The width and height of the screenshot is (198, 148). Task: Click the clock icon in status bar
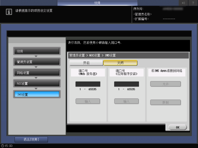[3, 146]
